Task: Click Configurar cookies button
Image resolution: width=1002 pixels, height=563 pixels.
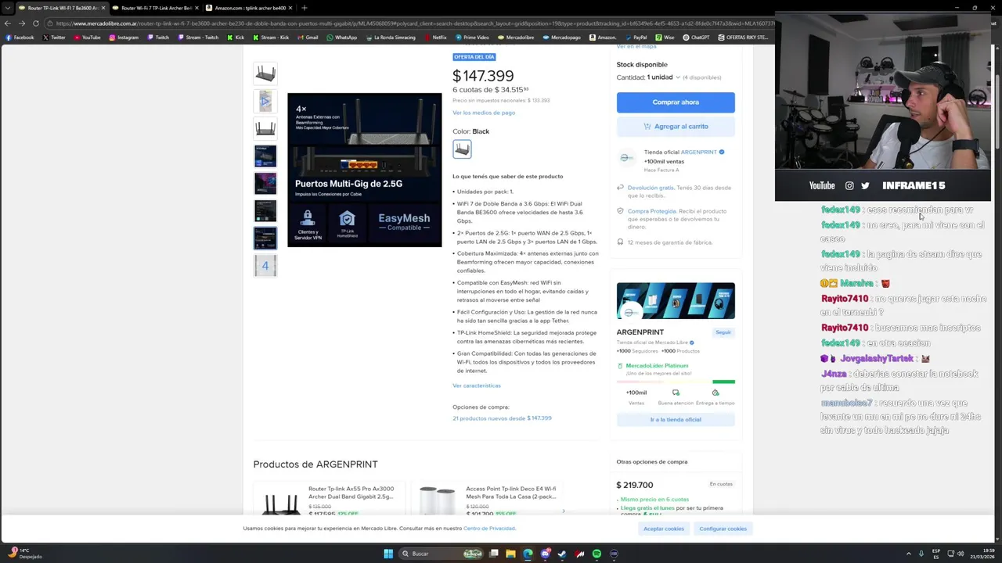Action: click(723, 529)
